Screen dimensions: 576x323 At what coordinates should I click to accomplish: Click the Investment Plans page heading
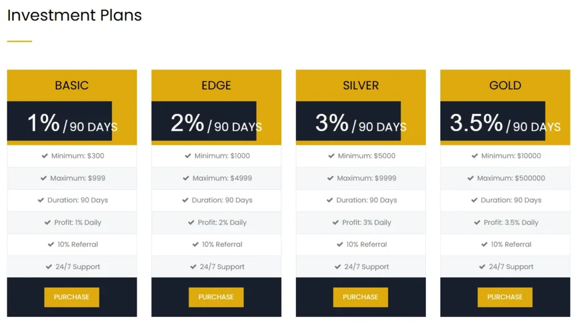[x=74, y=15]
